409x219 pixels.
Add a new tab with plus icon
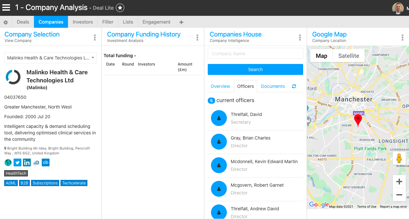(181, 22)
